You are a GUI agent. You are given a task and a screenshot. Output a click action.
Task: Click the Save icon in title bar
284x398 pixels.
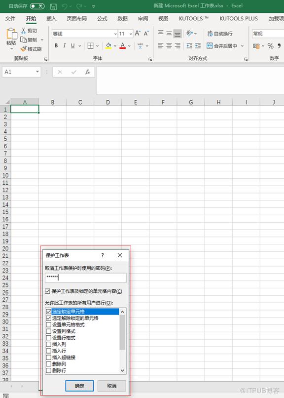[53, 6]
